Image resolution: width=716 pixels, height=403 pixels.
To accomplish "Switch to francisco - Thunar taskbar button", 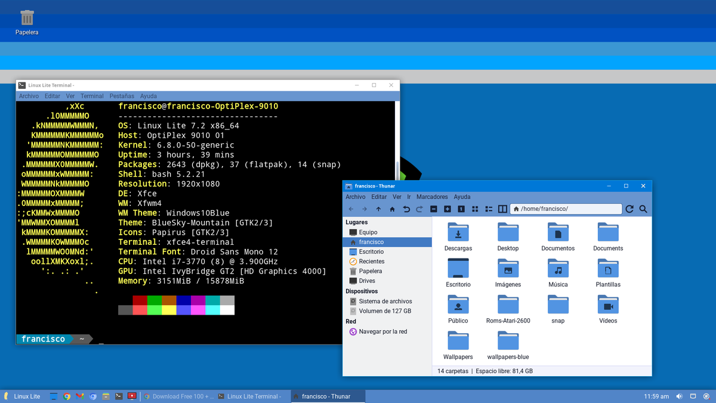I will click(x=327, y=396).
